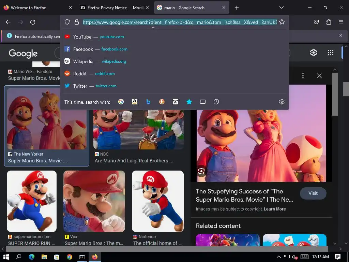Open File Explorer from taskbar
The image size is (349, 262).
44,257
